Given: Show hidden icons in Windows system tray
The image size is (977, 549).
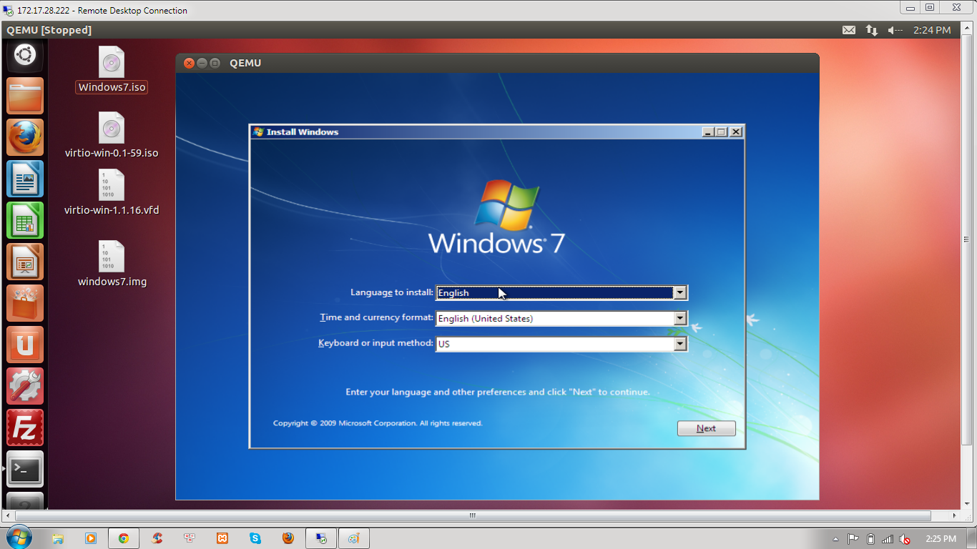Looking at the screenshot, I should click(x=836, y=539).
